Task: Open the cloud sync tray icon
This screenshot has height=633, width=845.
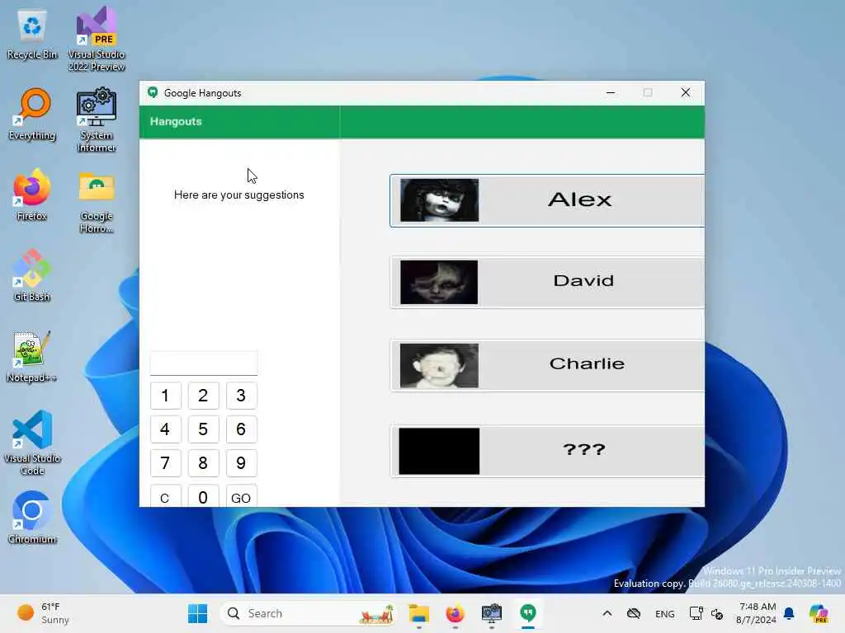Action: 634,613
